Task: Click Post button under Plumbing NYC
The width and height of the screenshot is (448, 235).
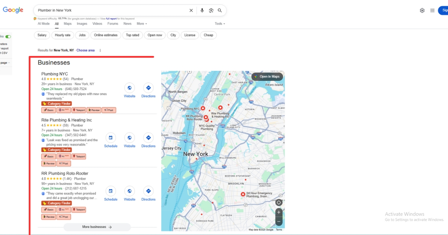Action: [x=109, y=110]
